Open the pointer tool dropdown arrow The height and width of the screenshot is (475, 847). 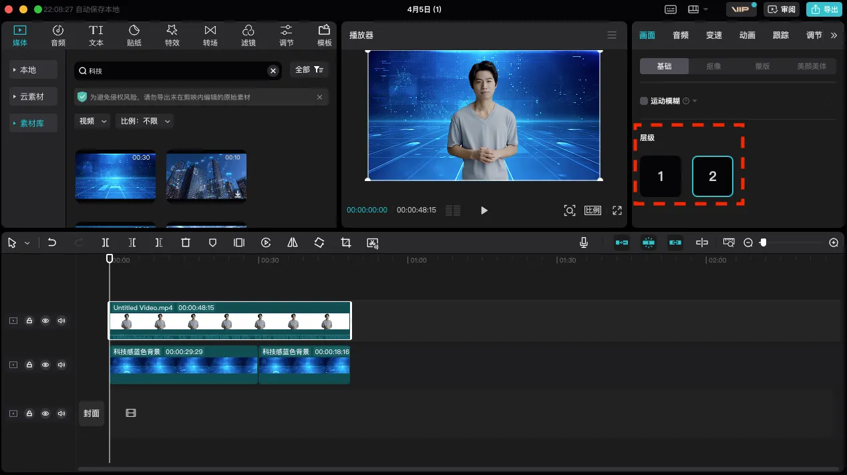click(27, 244)
